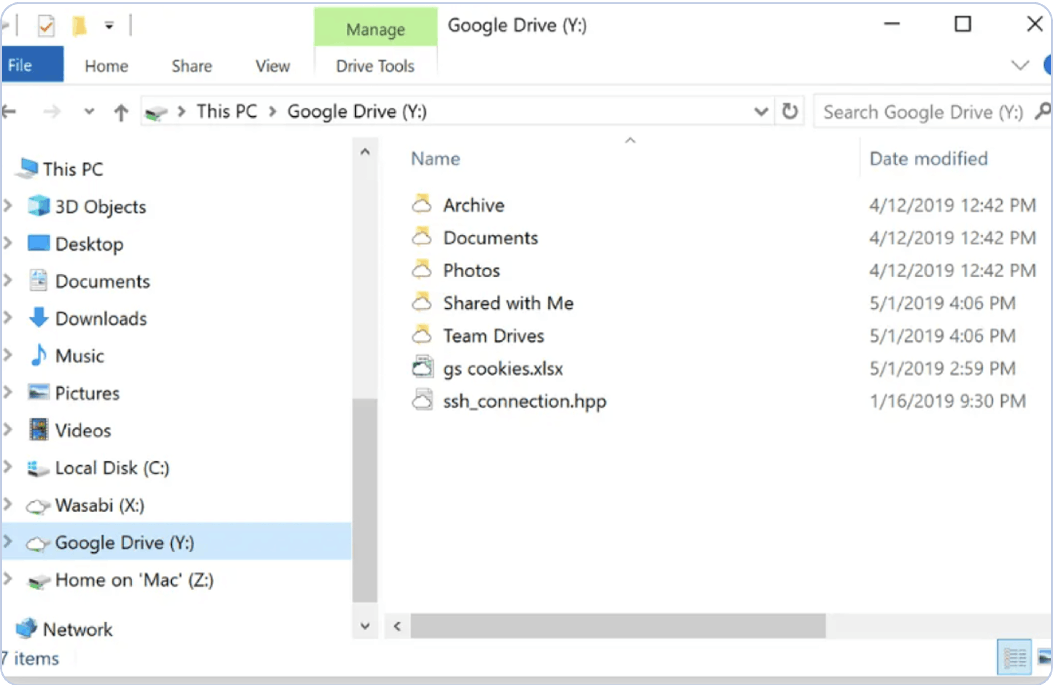Select Music label in navigation pane
The height and width of the screenshot is (685, 1053).
point(80,356)
